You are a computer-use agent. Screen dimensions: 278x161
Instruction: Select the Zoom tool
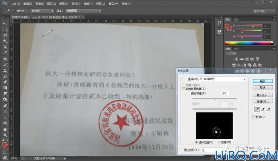pyautogui.click(x=5, y=135)
